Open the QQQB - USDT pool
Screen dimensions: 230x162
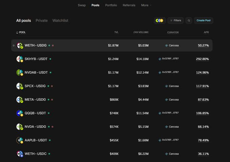pos(112,113)
